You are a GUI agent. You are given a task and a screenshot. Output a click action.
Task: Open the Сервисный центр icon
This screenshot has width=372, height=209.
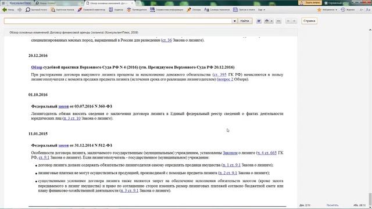326,3
